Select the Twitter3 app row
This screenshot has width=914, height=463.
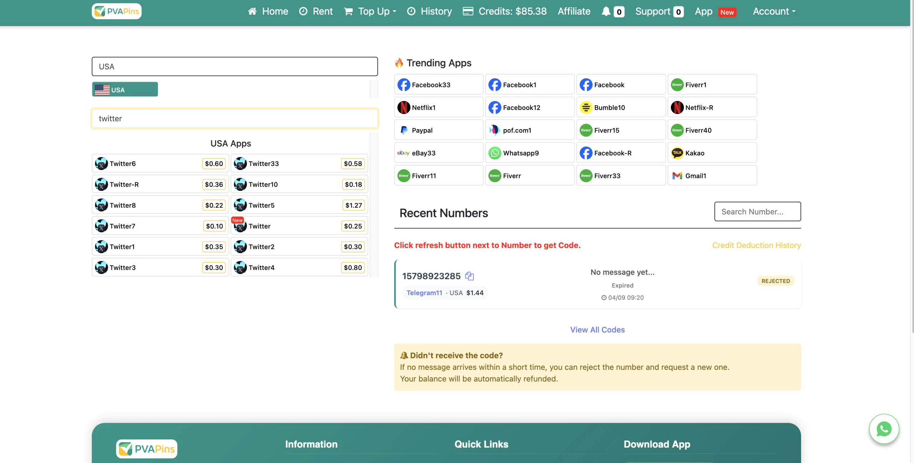pos(160,267)
